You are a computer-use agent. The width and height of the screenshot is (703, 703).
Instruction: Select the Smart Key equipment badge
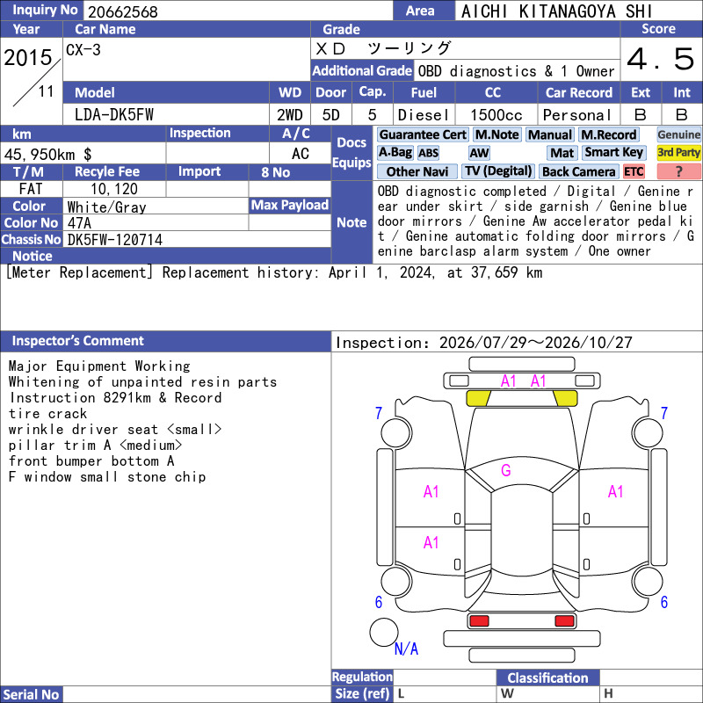613,152
